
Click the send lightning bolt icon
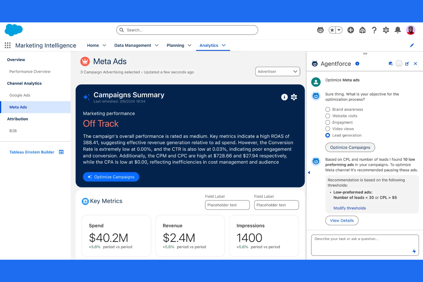click(x=414, y=251)
